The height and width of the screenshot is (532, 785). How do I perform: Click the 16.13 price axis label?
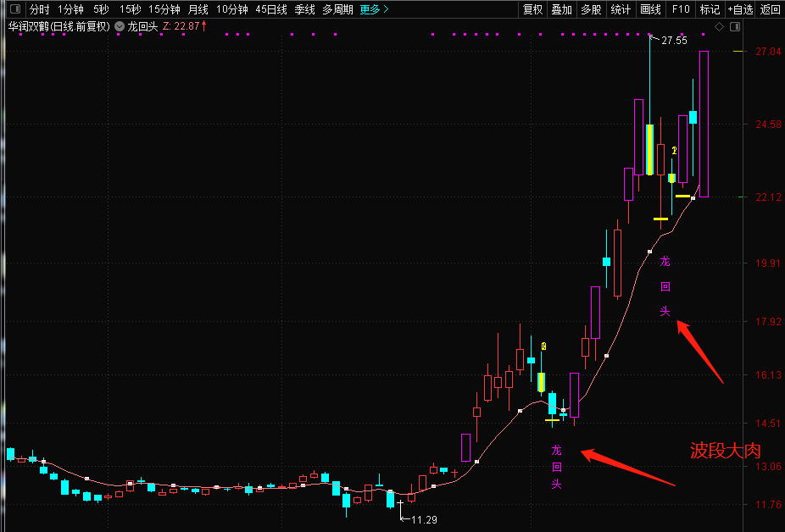tap(768, 374)
